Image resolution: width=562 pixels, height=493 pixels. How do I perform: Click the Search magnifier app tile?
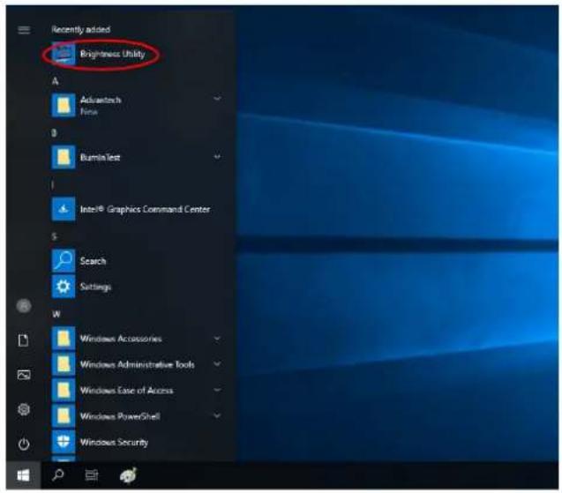pos(64,260)
